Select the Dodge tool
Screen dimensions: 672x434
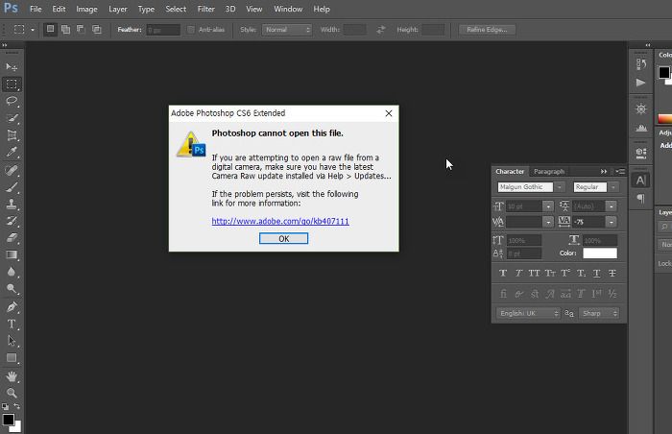(12, 289)
